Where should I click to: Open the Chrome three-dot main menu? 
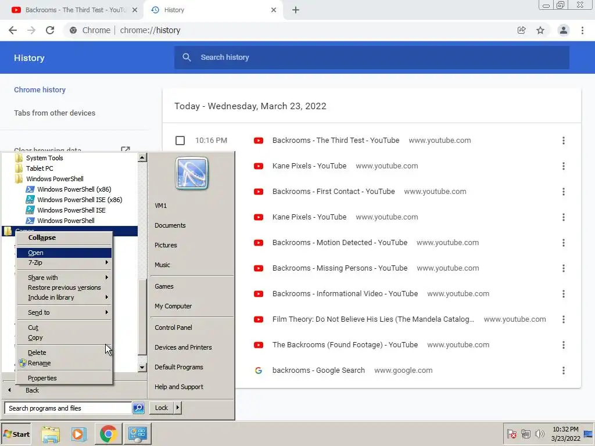click(582, 30)
